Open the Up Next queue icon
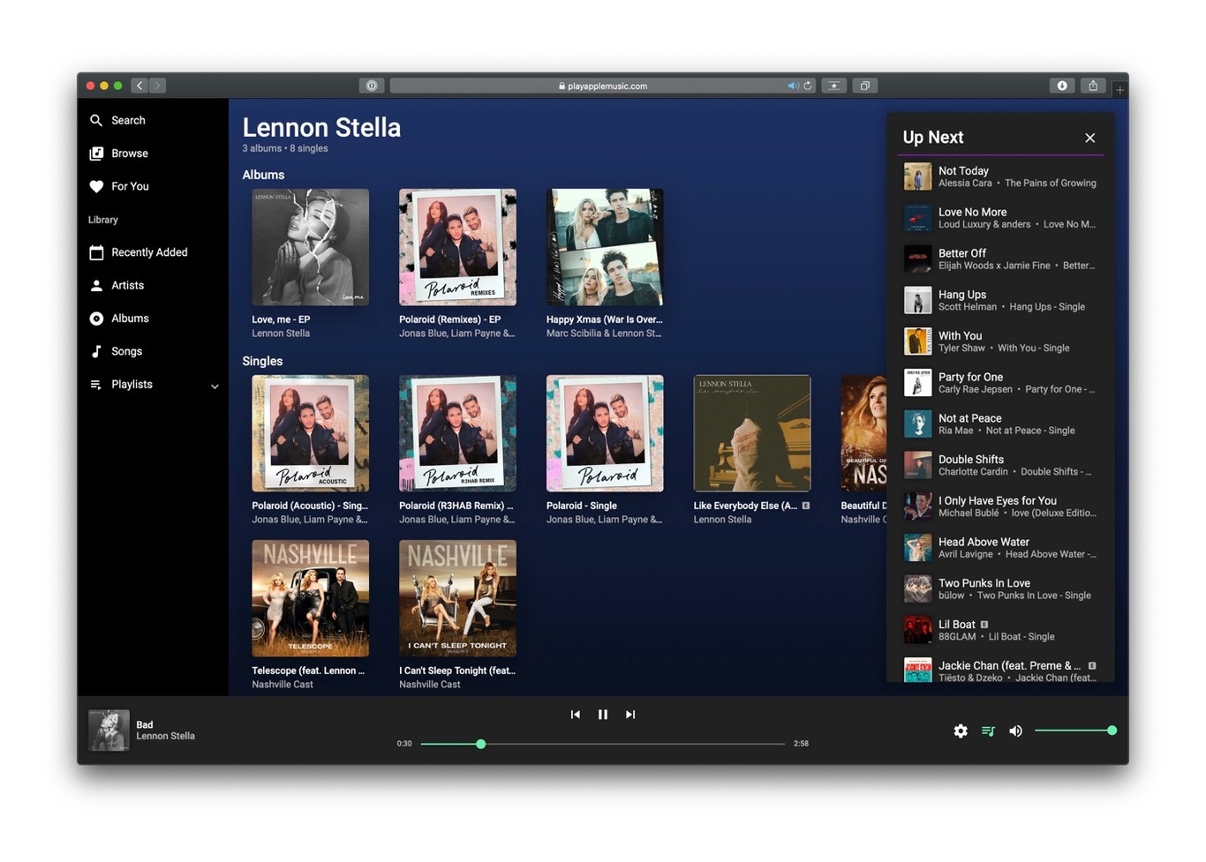Viewport: 1206px width, 862px height. tap(987, 731)
